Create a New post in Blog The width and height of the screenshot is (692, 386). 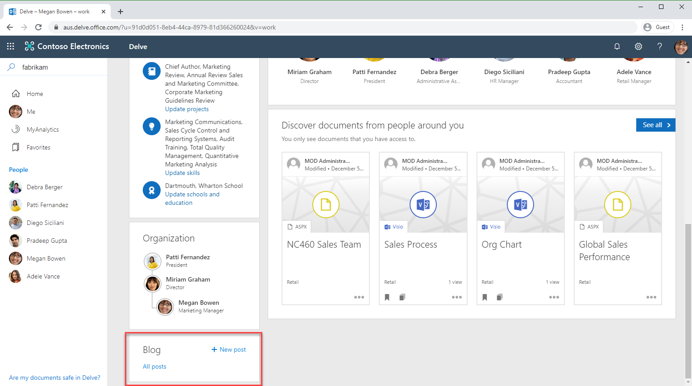coord(228,349)
